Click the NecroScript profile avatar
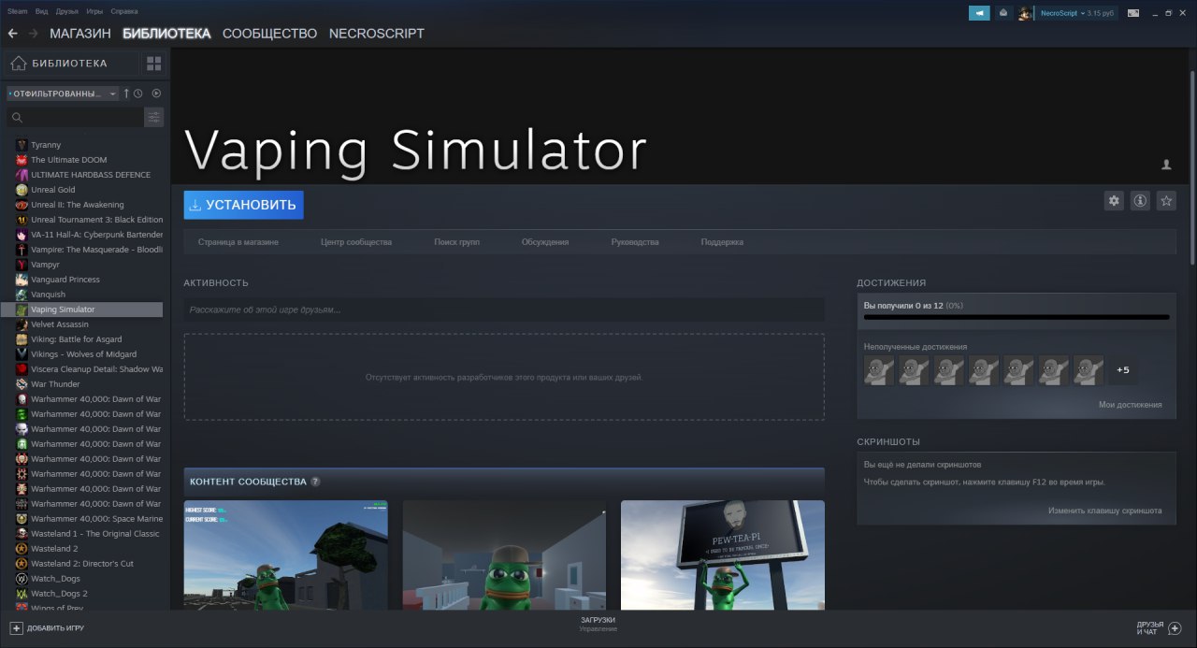This screenshot has height=648, width=1197. pos(1026,13)
